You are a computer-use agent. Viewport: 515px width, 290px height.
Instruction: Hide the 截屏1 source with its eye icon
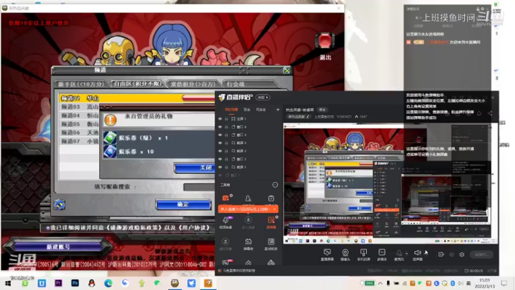click(220, 167)
